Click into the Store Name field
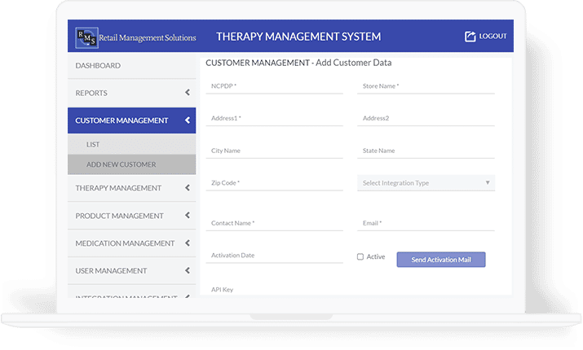 pos(426,86)
